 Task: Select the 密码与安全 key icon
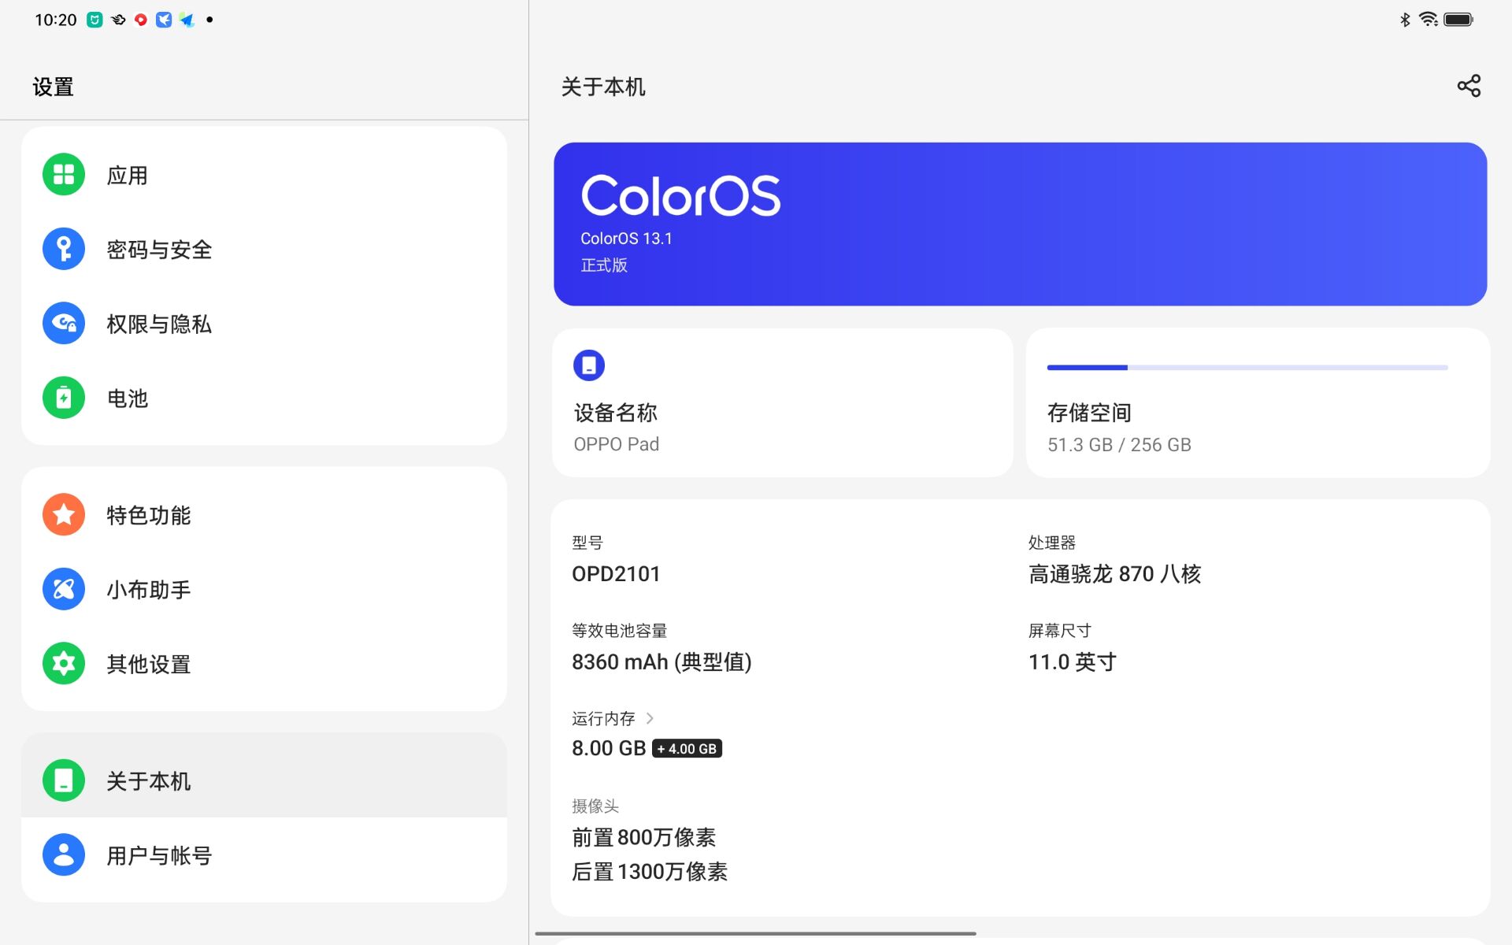(x=63, y=249)
